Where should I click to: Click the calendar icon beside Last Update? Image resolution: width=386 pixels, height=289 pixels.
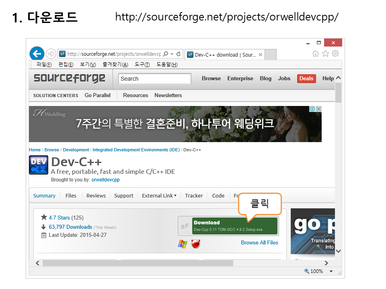coord(43,235)
